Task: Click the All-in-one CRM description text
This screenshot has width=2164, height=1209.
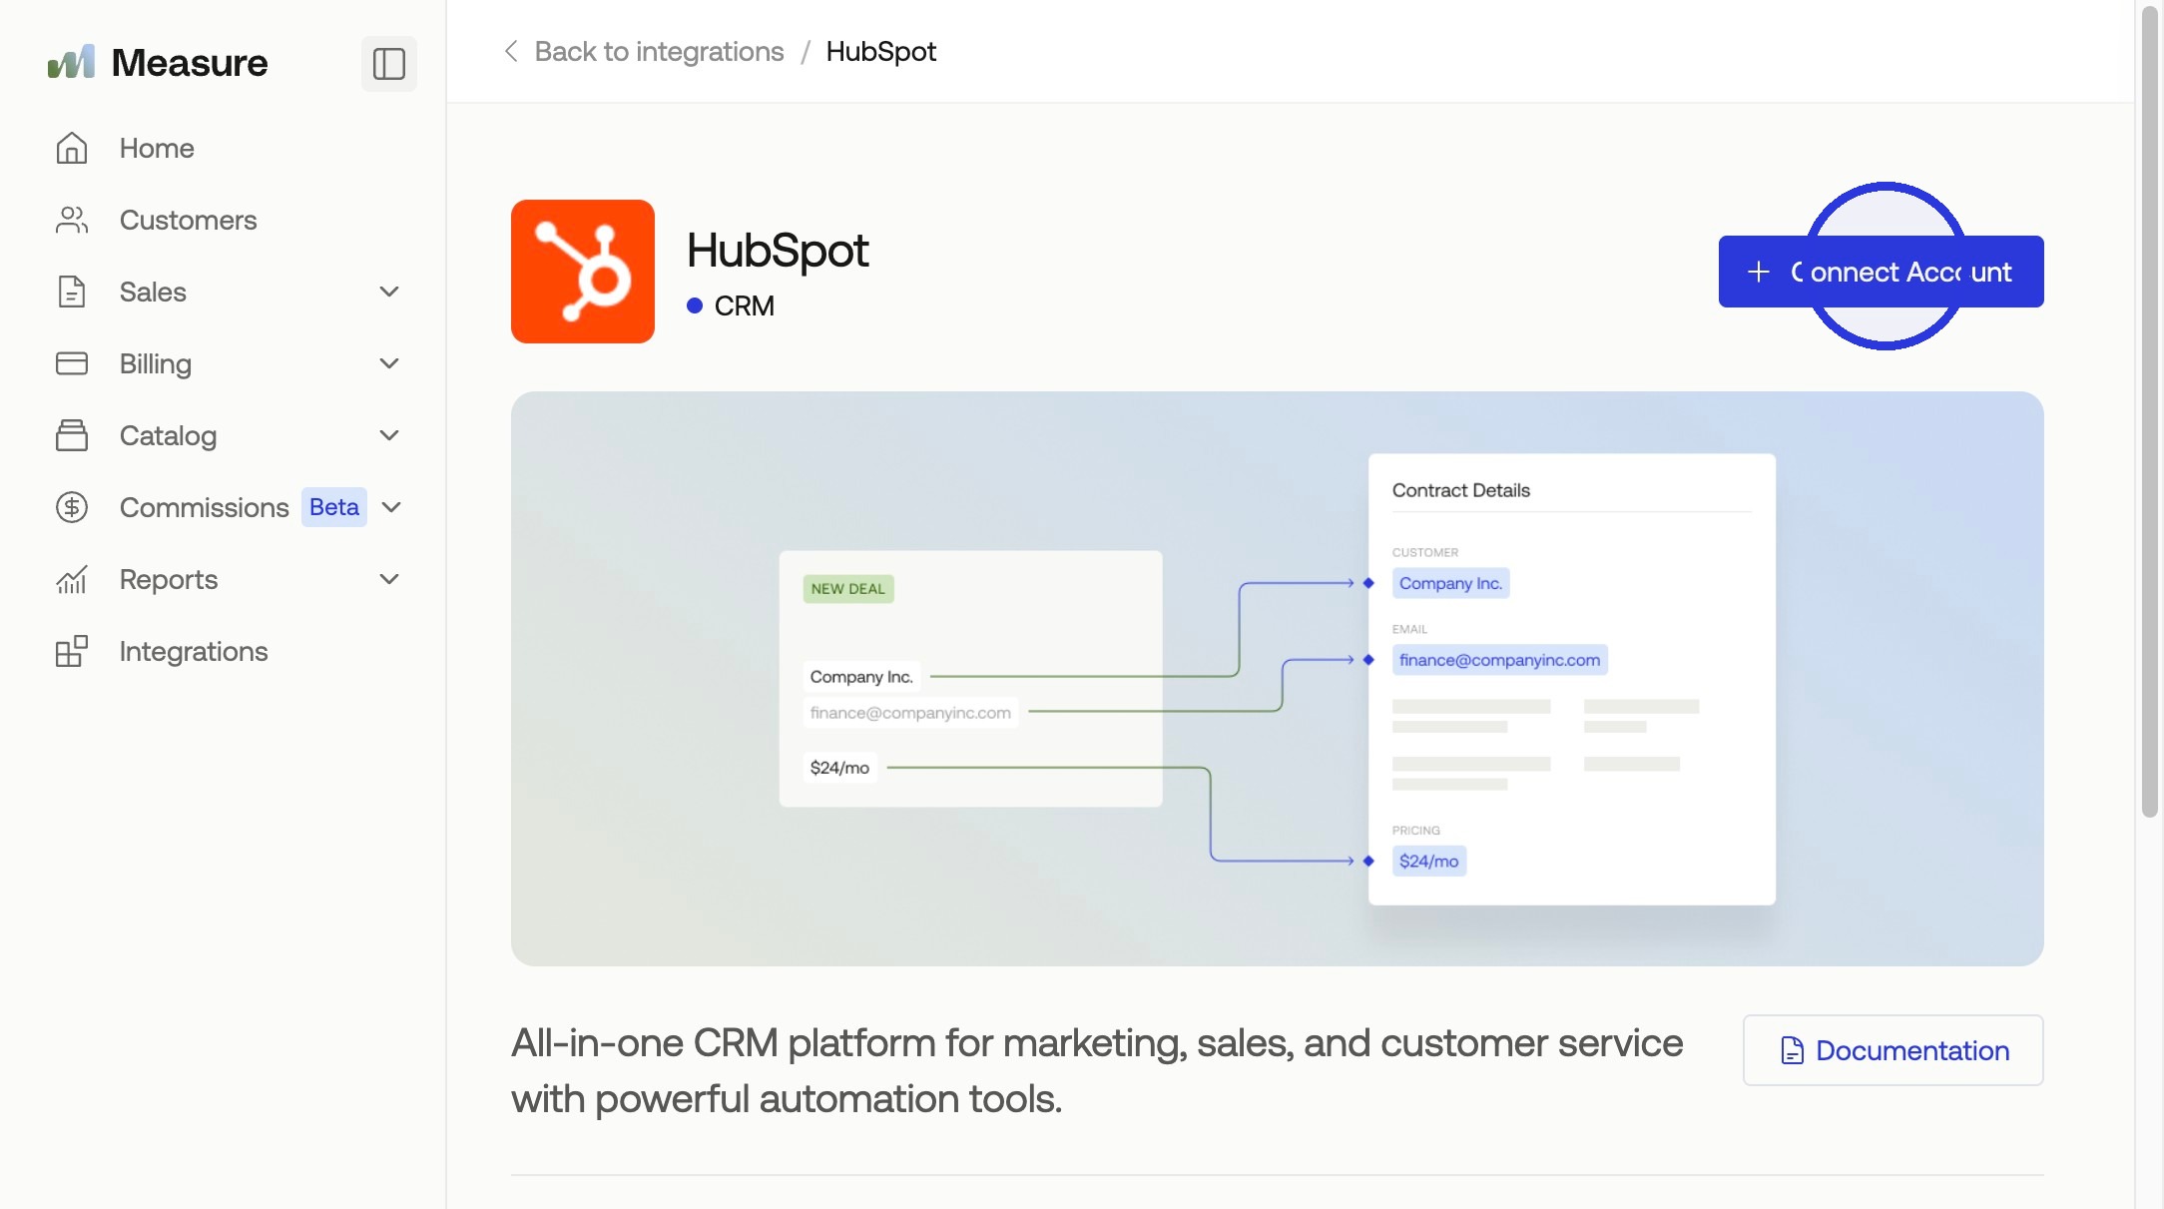Action: (1097, 1070)
